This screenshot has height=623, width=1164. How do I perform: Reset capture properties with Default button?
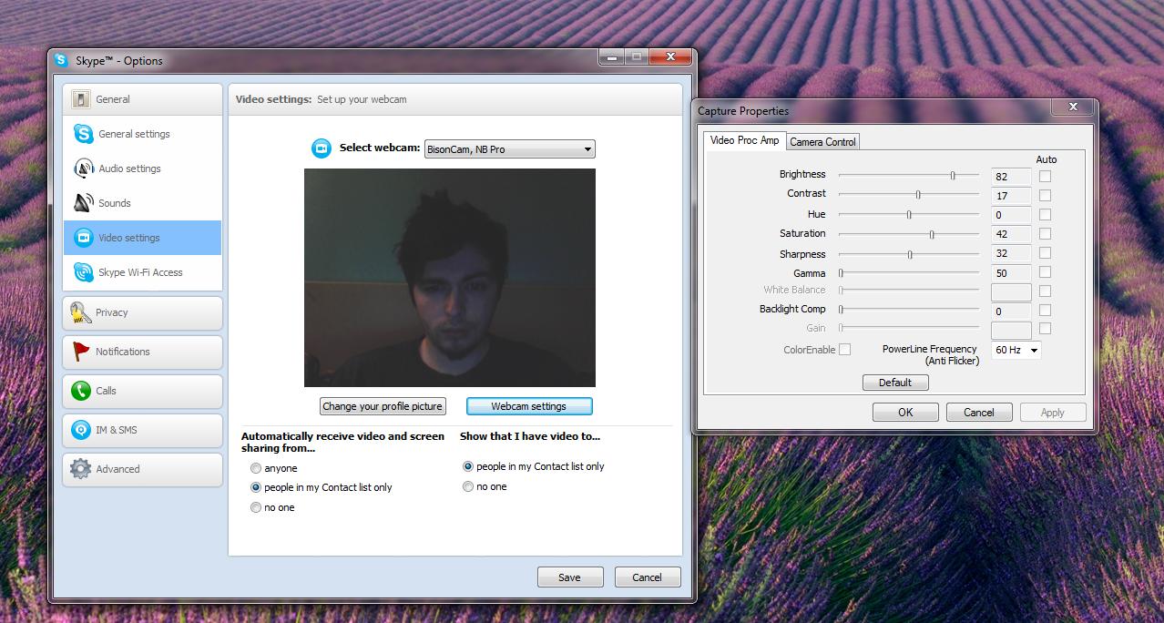coord(895,383)
